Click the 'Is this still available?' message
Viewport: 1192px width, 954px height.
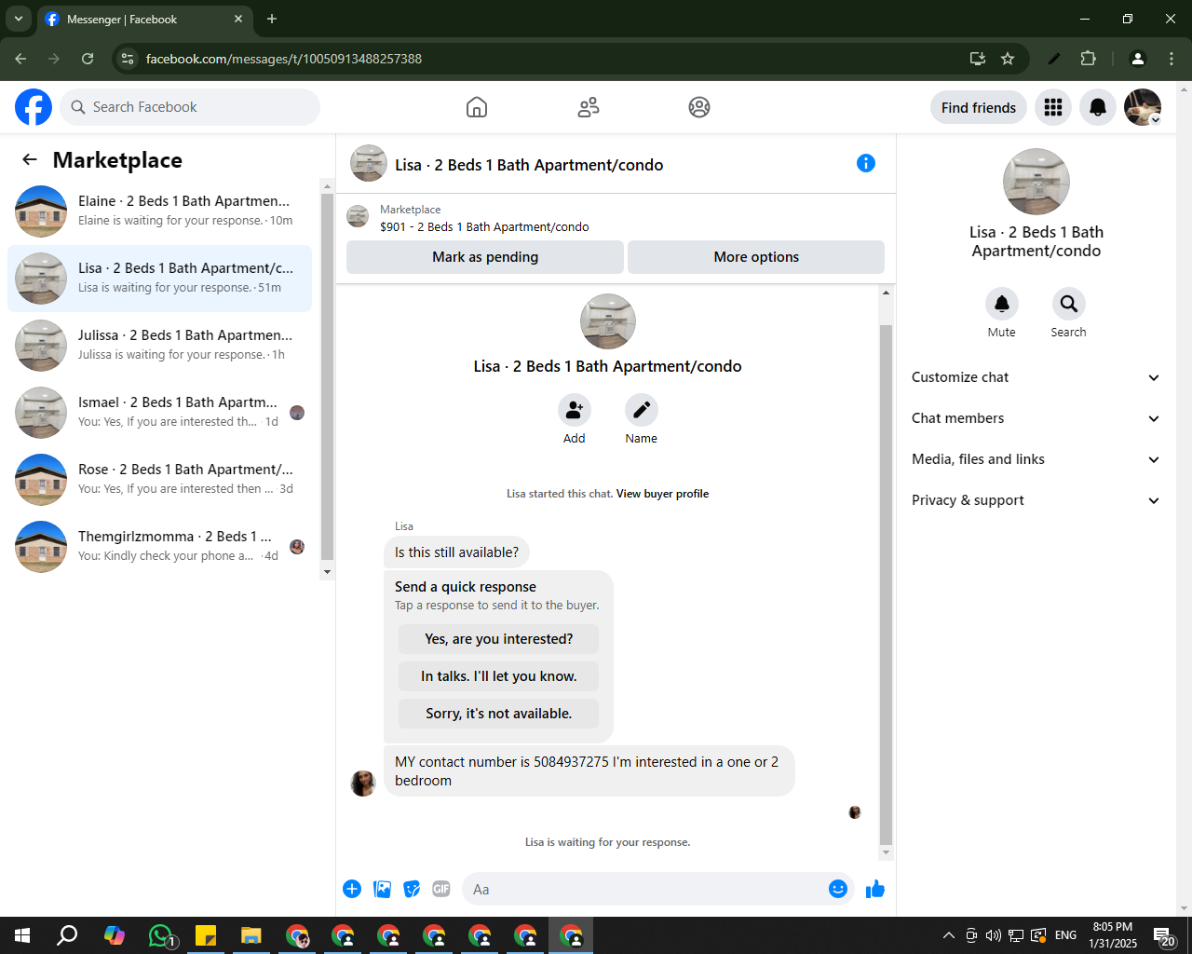point(456,552)
